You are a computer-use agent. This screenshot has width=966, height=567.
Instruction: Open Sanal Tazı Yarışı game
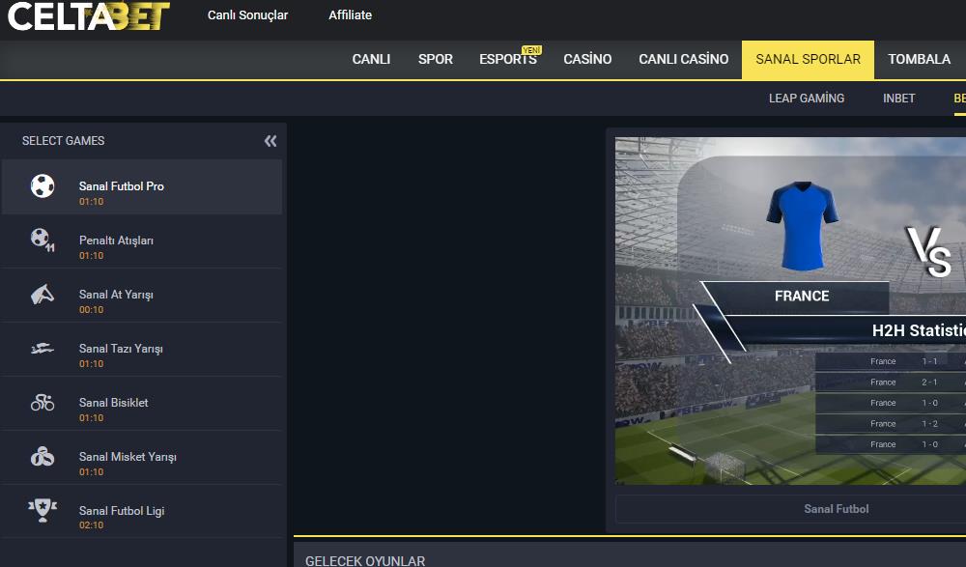[142, 350]
